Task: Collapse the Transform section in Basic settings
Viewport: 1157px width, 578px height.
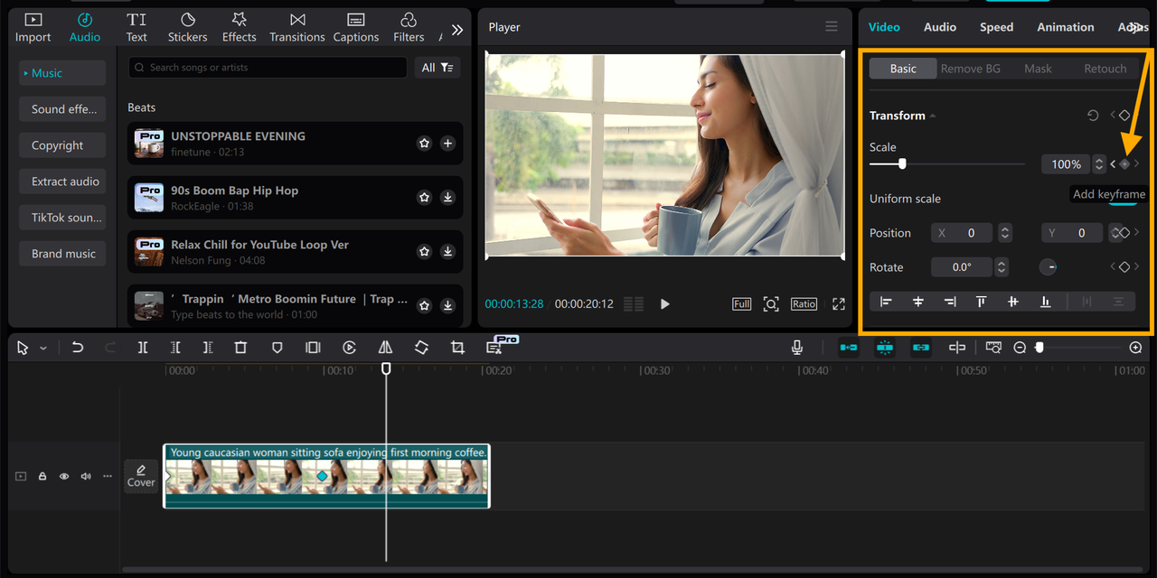Action: pos(932,116)
